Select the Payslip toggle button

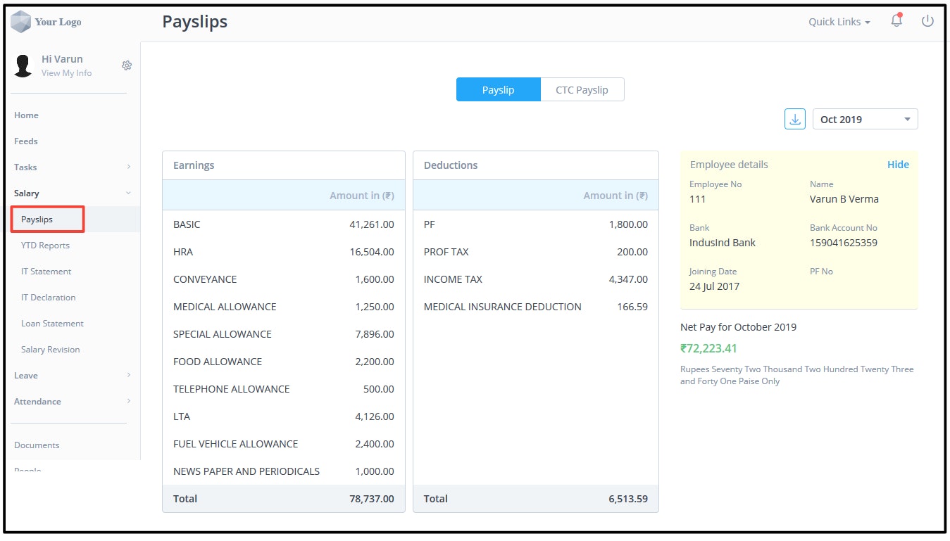pyautogui.click(x=498, y=89)
